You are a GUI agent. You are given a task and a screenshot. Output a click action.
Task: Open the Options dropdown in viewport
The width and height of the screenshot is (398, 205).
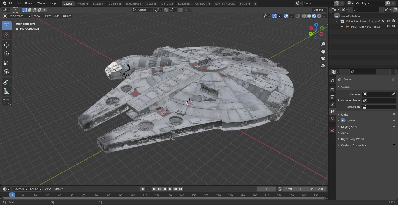320,10
